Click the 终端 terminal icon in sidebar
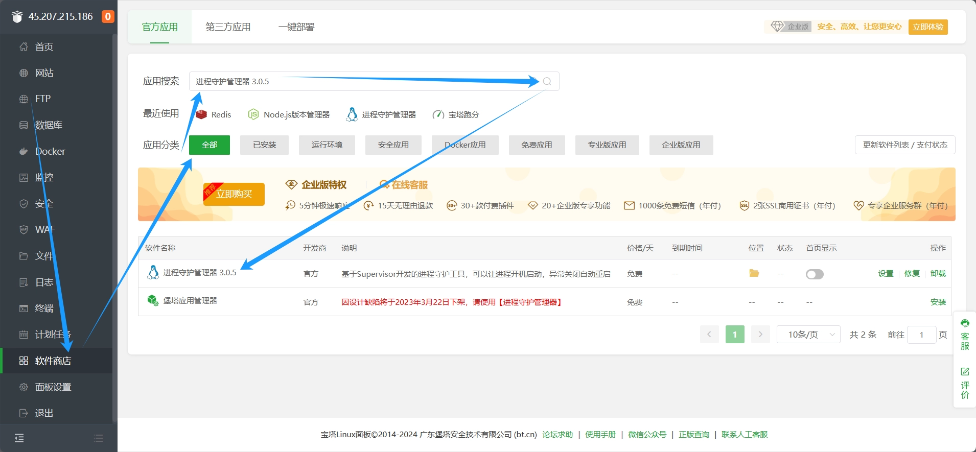The height and width of the screenshot is (452, 976). [x=24, y=308]
